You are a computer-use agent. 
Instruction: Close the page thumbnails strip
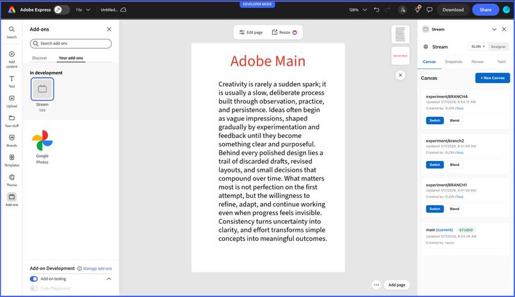point(400,75)
